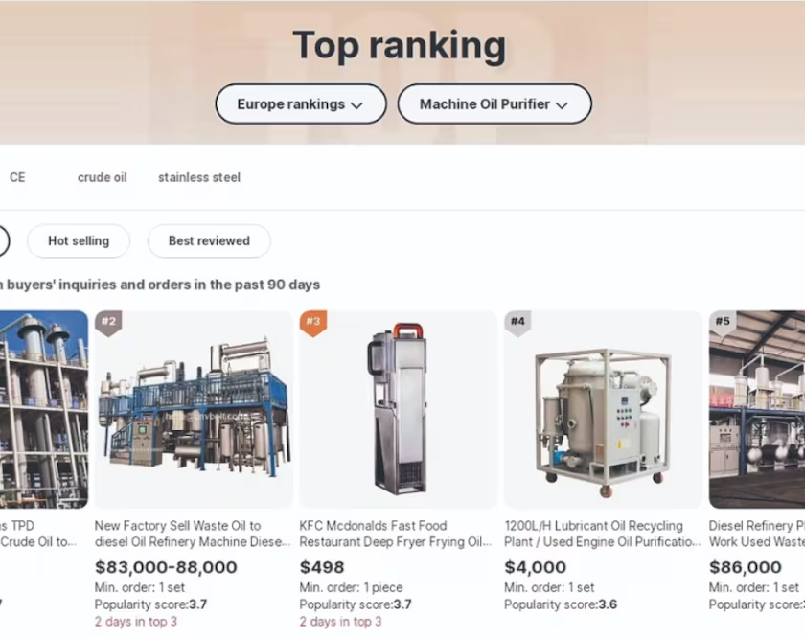Switch to the stainless steel filter tab
Screen dimensions: 805x638
pyautogui.click(x=199, y=177)
